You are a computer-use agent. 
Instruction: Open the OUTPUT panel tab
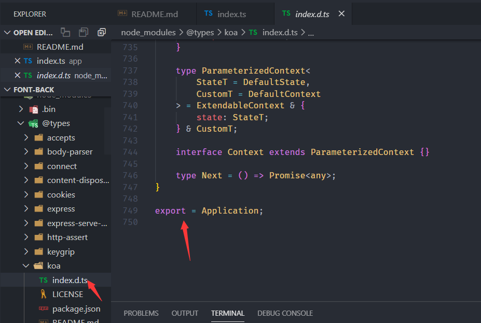pyautogui.click(x=185, y=313)
